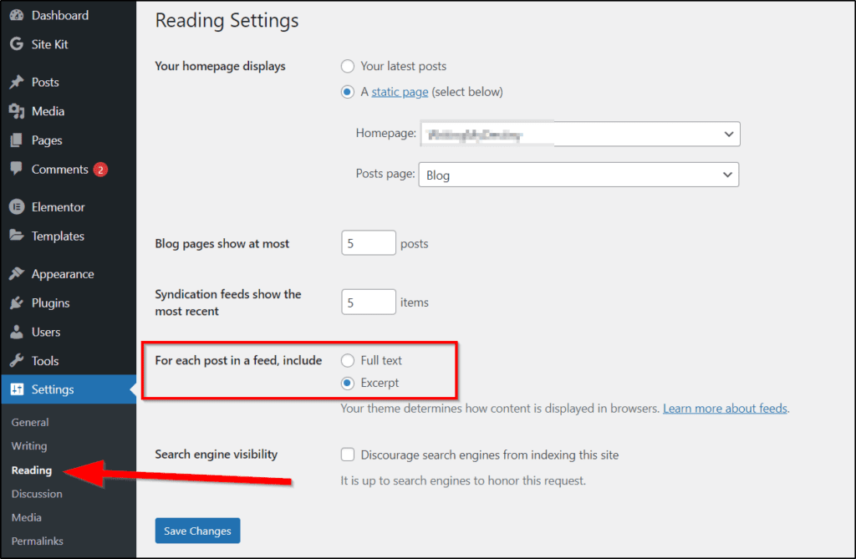The image size is (856, 559).
Task: Open the Homepage page dropdown
Action: [x=578, y=134]
